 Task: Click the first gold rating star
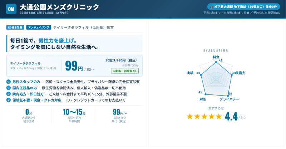tap(190, 117)
